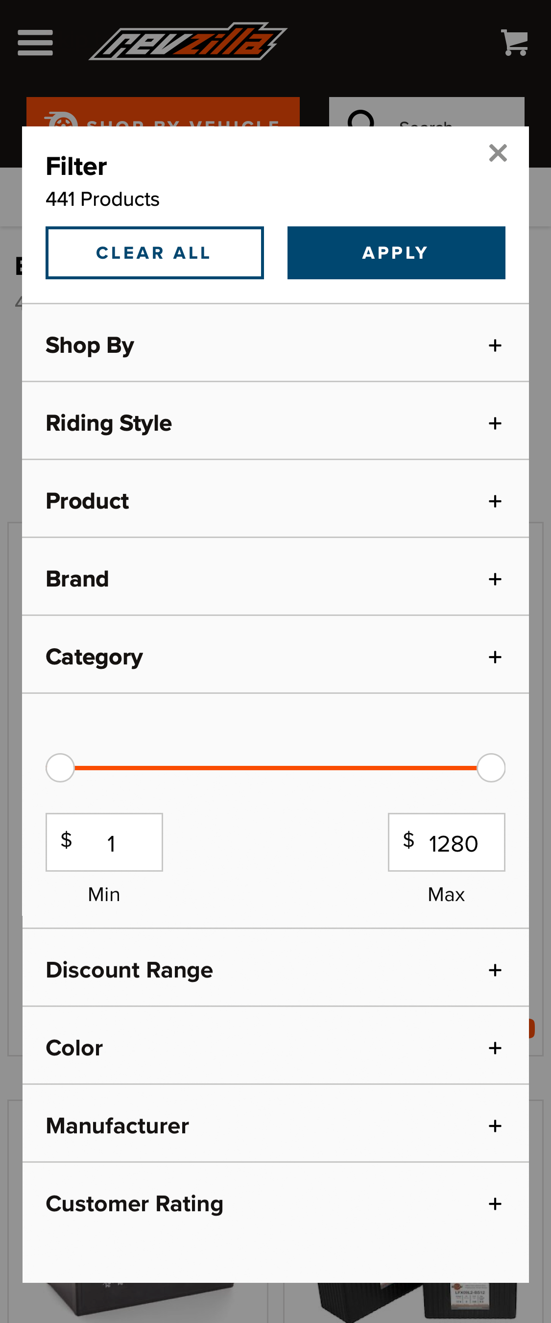This screenshot has height=1323, width=551.
Task: Open the hamburger navigation menu
Action: point(35,42)
